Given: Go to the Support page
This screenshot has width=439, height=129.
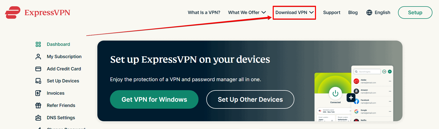Looking at the screenshot, I should pyautogui.click(x=332, y=13).
